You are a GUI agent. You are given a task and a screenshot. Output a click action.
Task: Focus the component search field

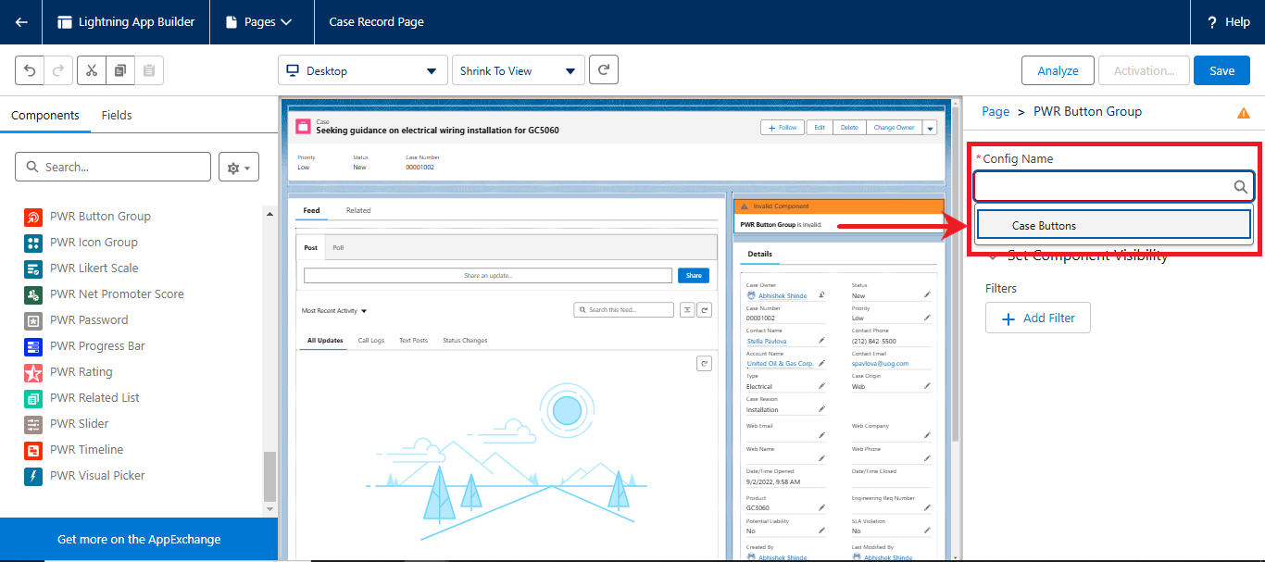(x=113, y=167)
